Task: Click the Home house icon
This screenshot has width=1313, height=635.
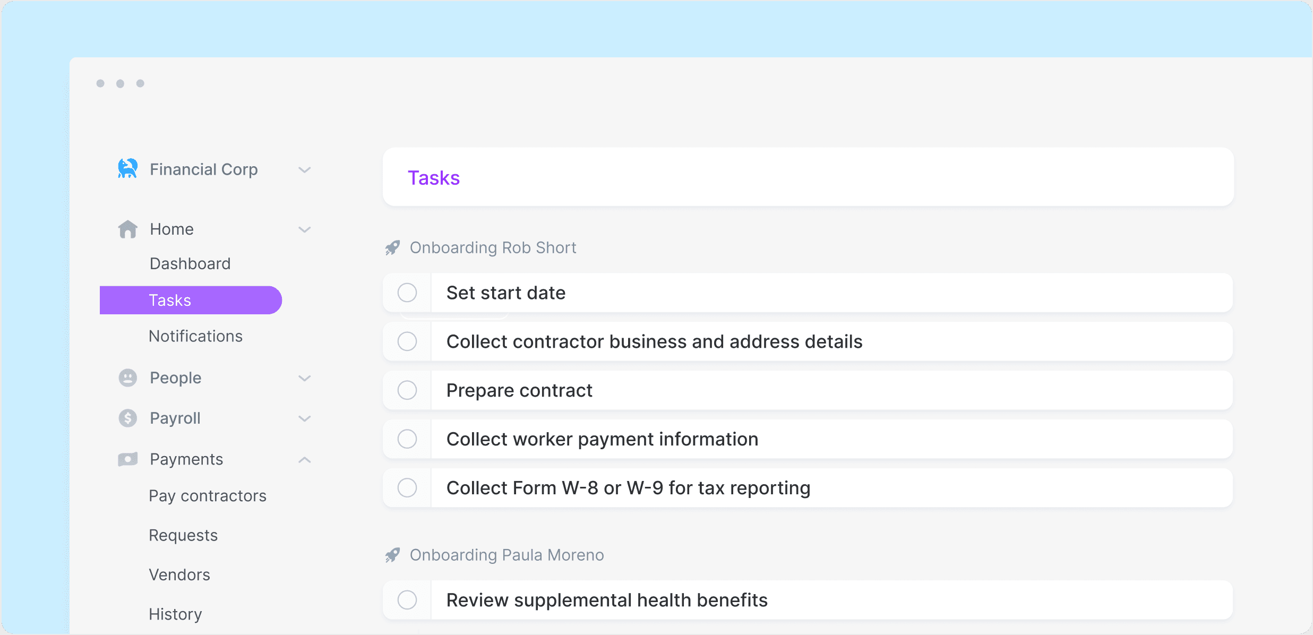Action: (x=127, y=229)
